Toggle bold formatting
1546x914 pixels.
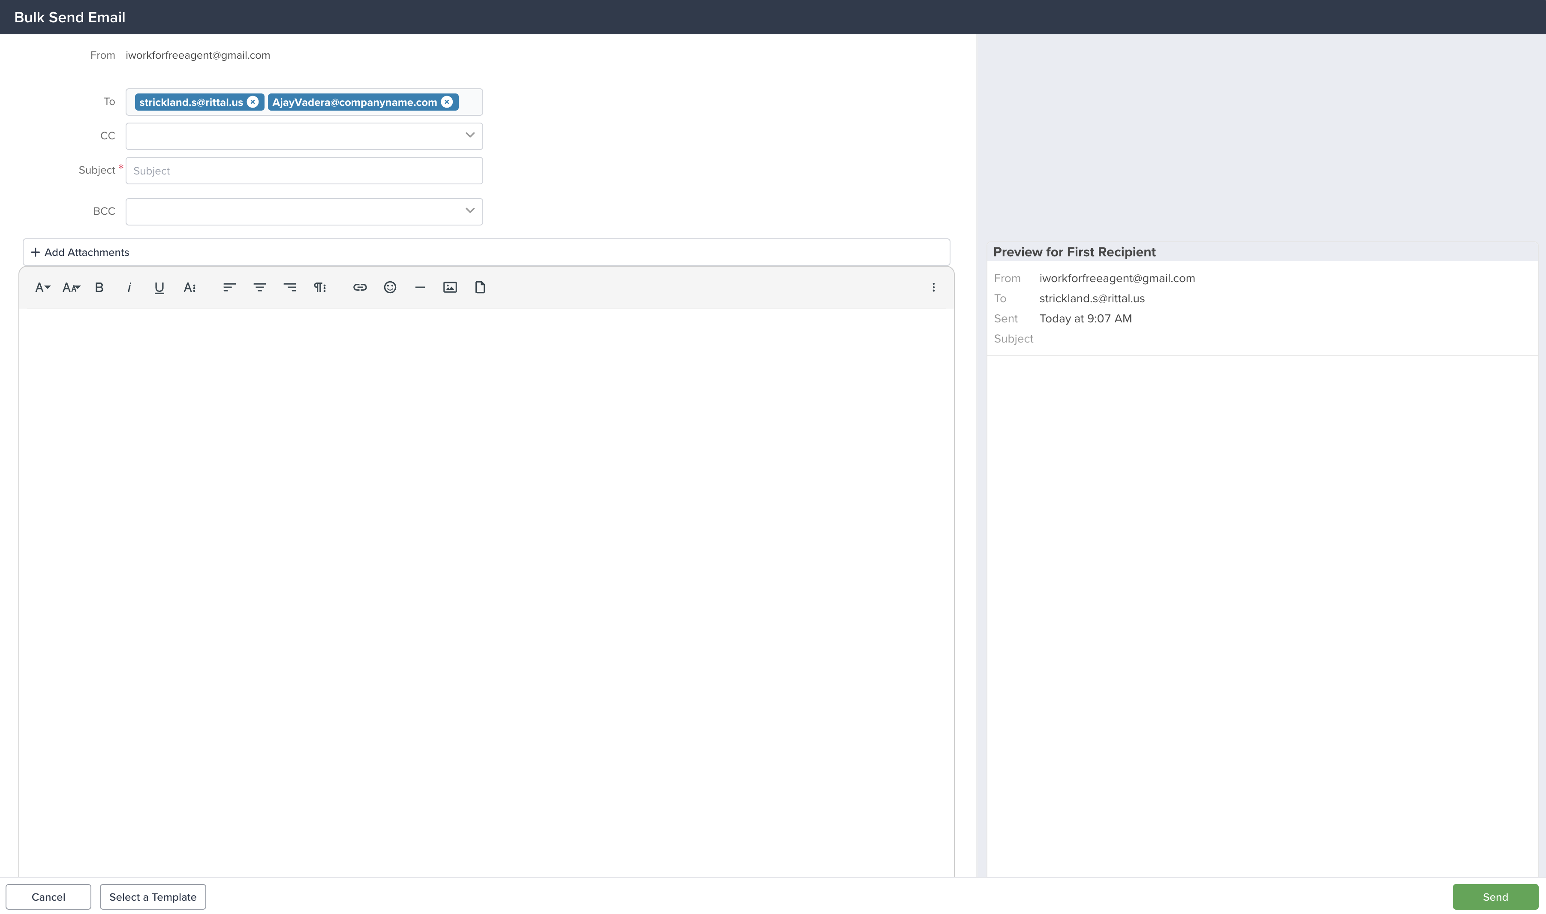click(x=99, y=288)
